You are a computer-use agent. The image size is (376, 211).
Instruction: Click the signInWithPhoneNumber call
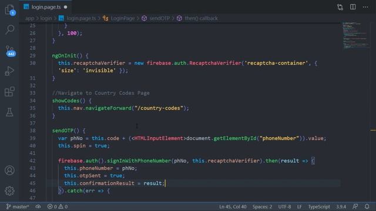139,161
